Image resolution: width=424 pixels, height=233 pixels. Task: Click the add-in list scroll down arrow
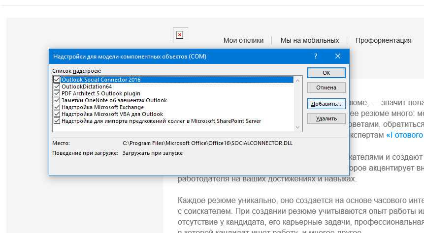298,127
